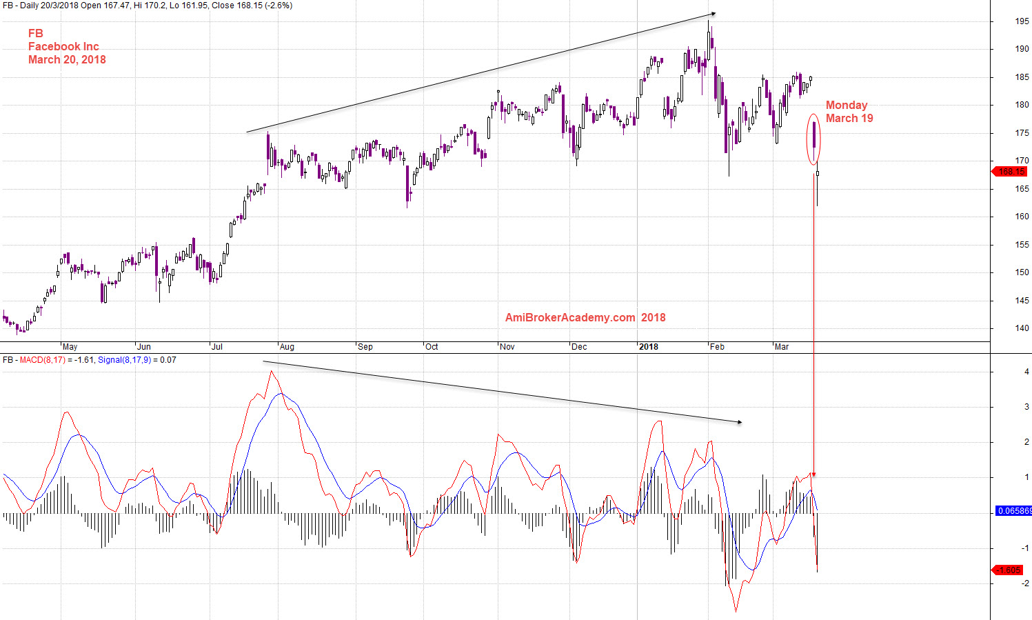The width and height of the screenshot is (1032, 620).
Task: Click the Mar label on the time axis
Action: pyautogui.click(x=782, y=347)
